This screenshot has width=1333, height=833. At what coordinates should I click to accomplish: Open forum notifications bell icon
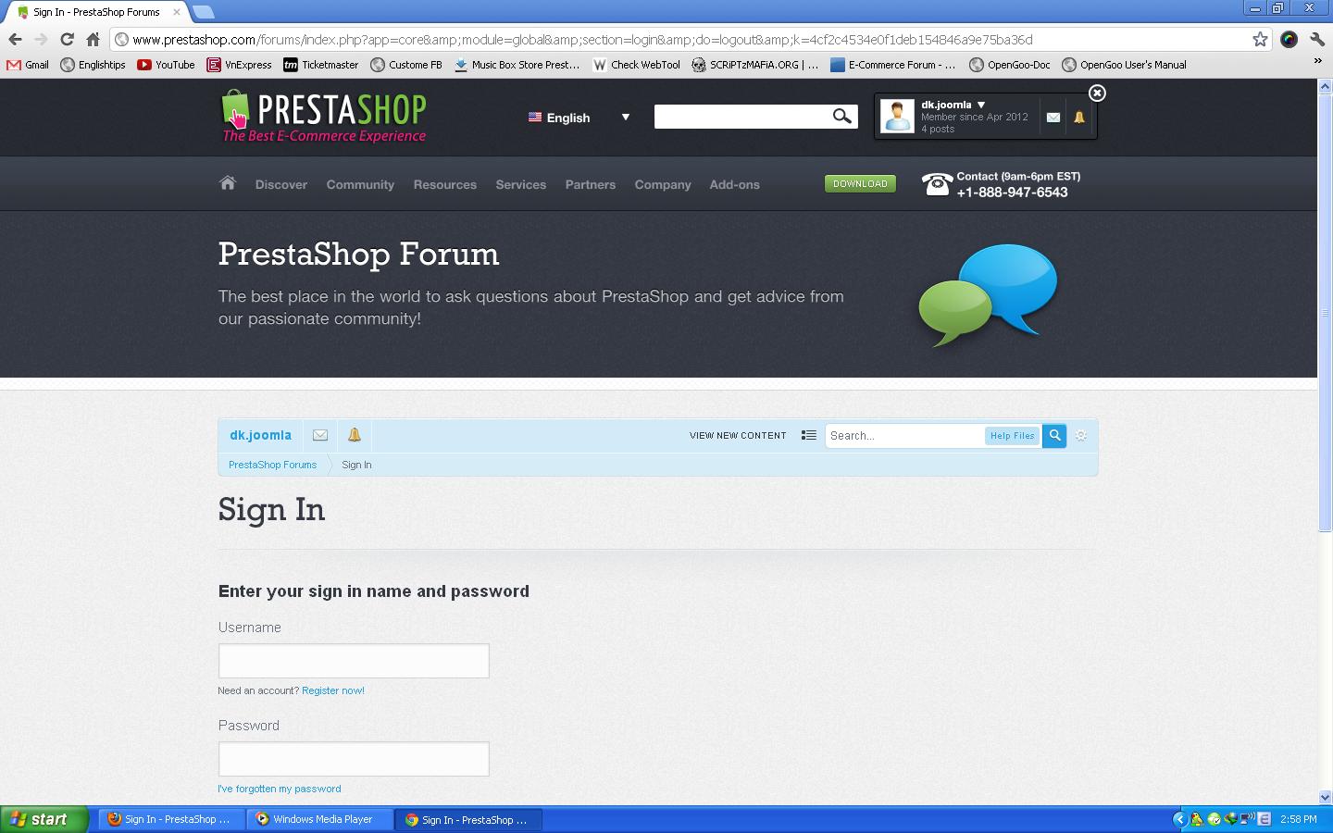(355, 435)
